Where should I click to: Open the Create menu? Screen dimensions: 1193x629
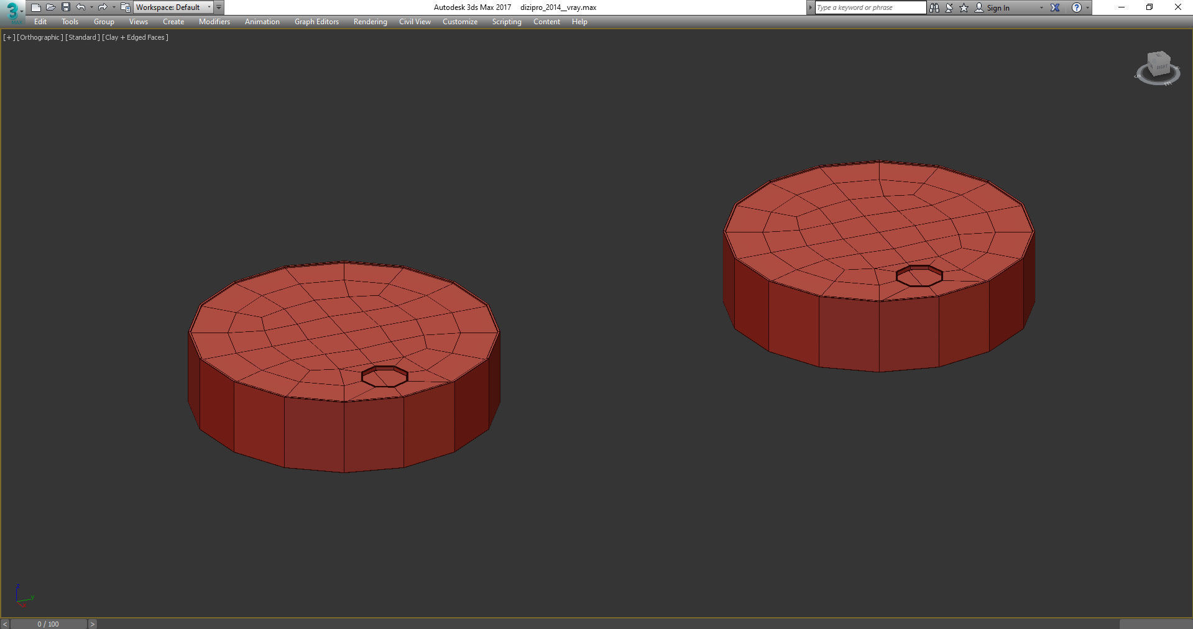click(173, 22)
